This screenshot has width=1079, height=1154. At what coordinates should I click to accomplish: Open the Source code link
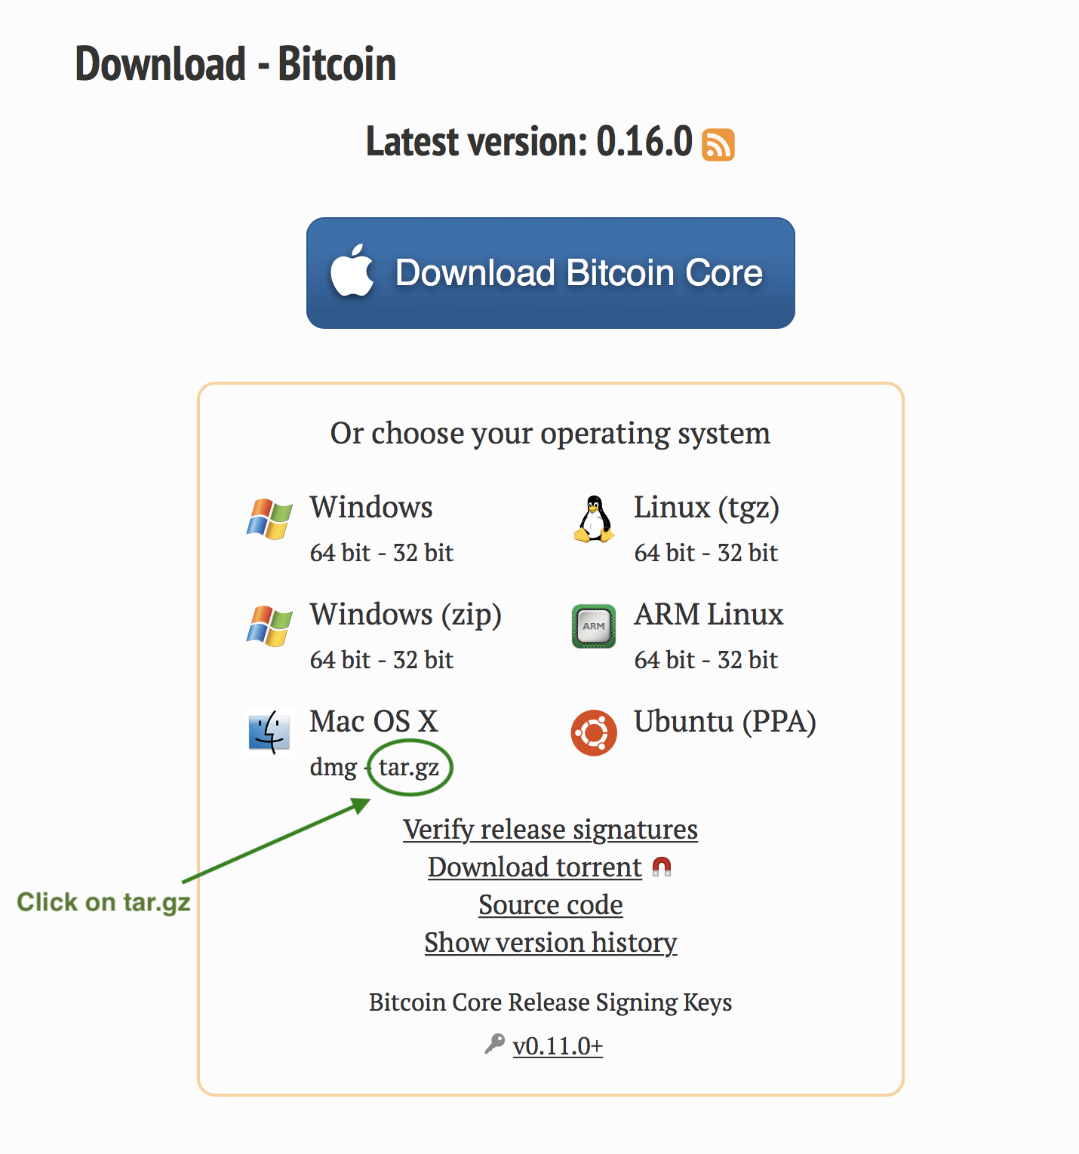[x=550, y=904]
